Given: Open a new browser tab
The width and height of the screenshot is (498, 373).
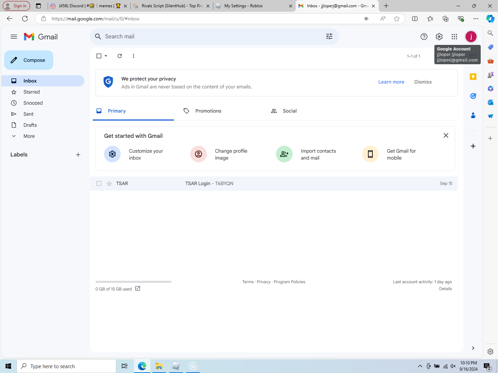Looking at the screenshot, I should coord(386,6).
